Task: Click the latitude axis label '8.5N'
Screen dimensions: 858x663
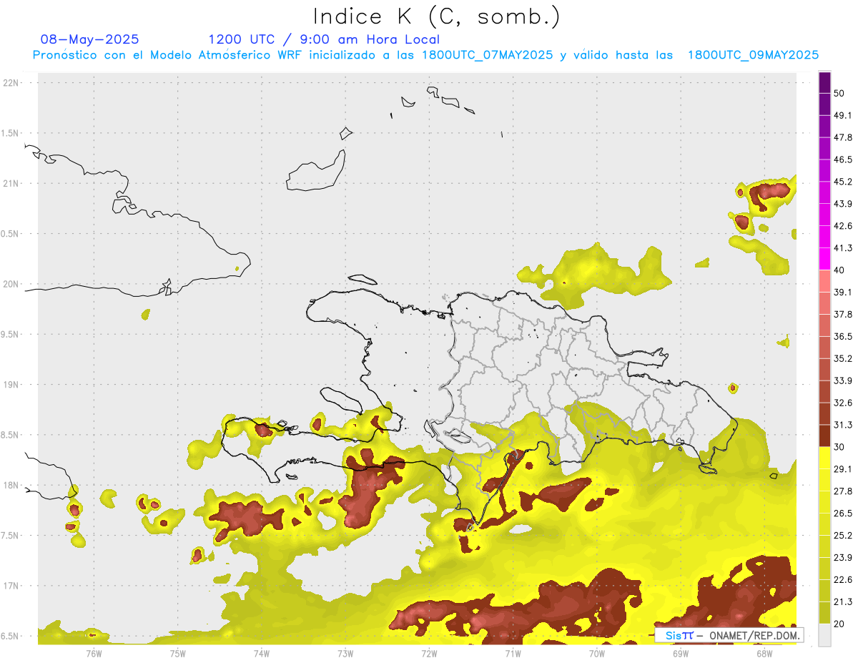Action: 11,435
